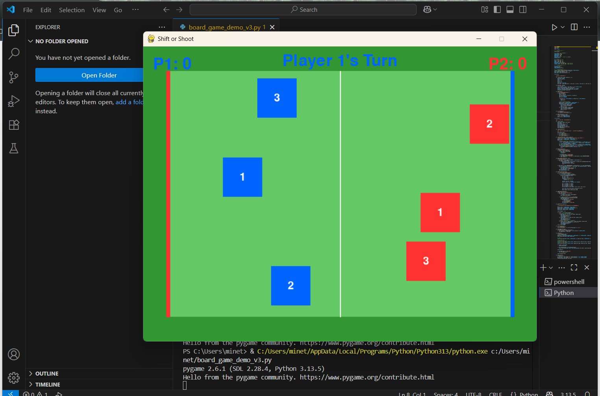Open Customize Layout icon in title bar
The height and width of the screenshot is (396, 600).
pos(485,10)
